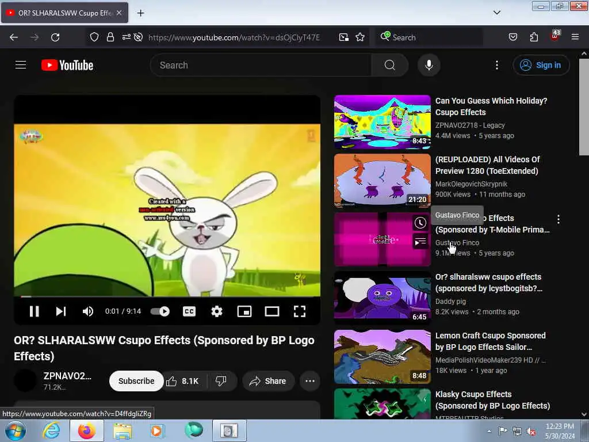Image resolution: width=589 pixels, height=442 pixels.
Task: Like the video with 8.1K likes
Action: 183,381
